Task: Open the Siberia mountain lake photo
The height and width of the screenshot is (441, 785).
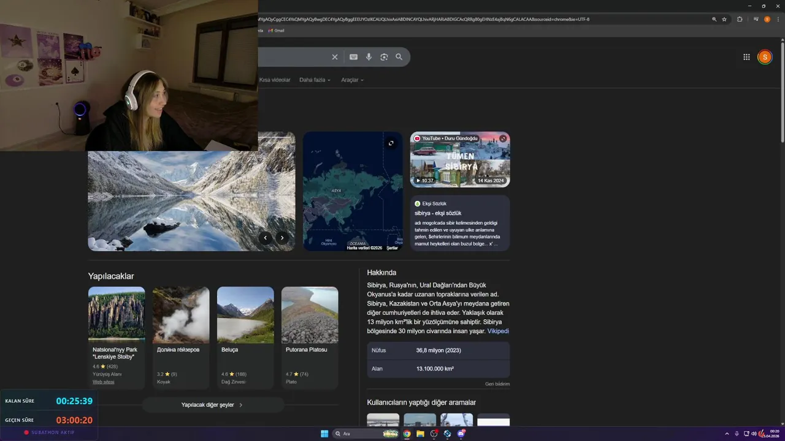Action: coord(191,201)
